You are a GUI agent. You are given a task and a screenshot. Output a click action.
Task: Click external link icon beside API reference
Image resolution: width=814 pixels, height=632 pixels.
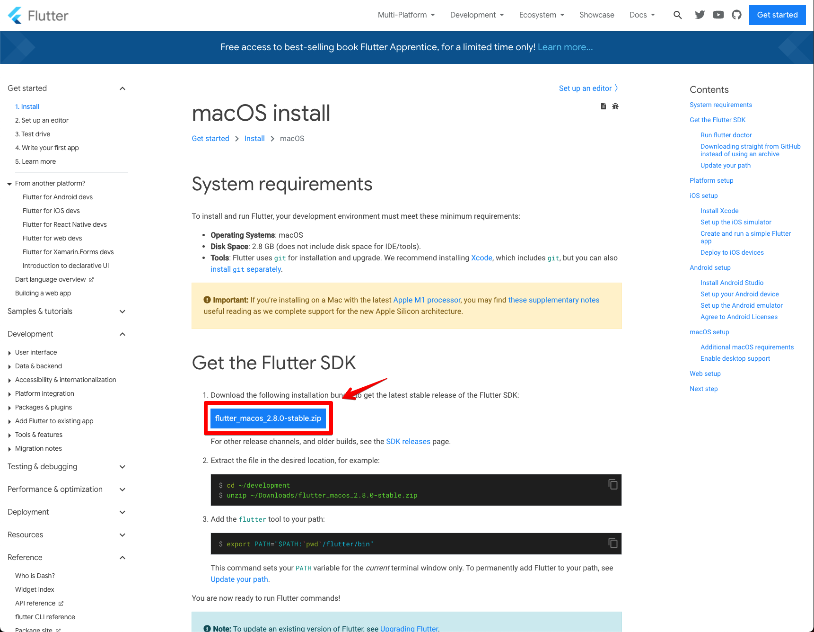[x=61, y=604]
